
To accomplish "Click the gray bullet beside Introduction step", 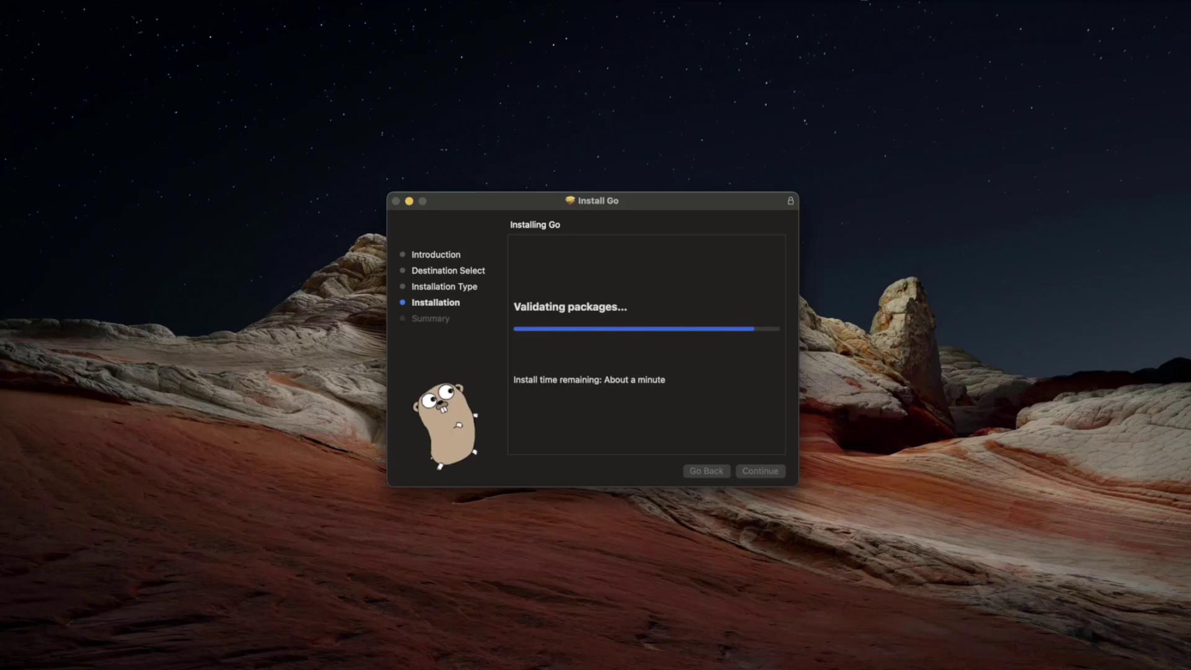I will point(403,255).
